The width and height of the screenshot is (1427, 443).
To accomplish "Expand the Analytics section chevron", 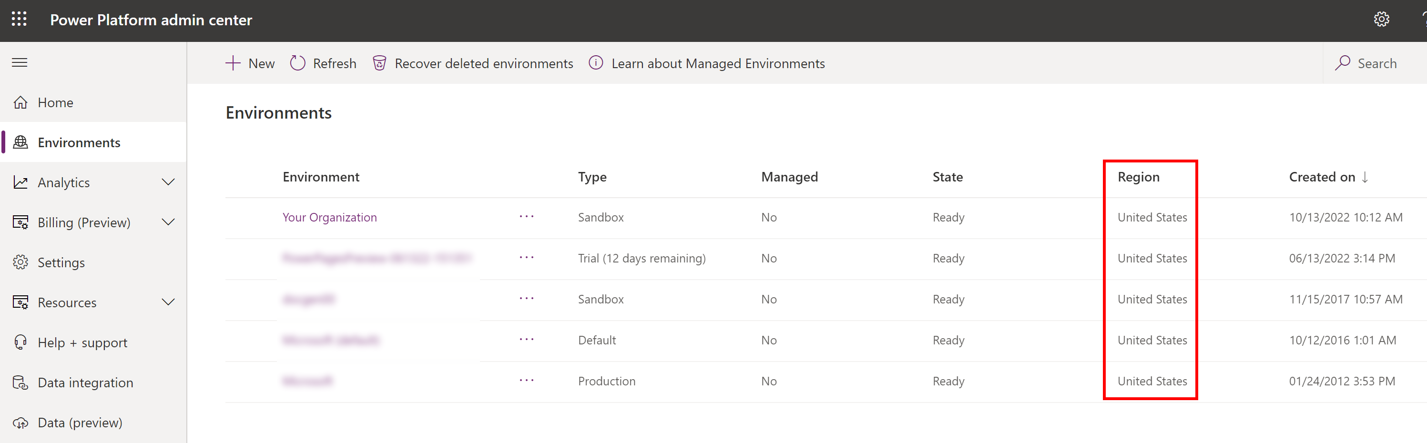I will pyautogui.click(x=168, y=182).
